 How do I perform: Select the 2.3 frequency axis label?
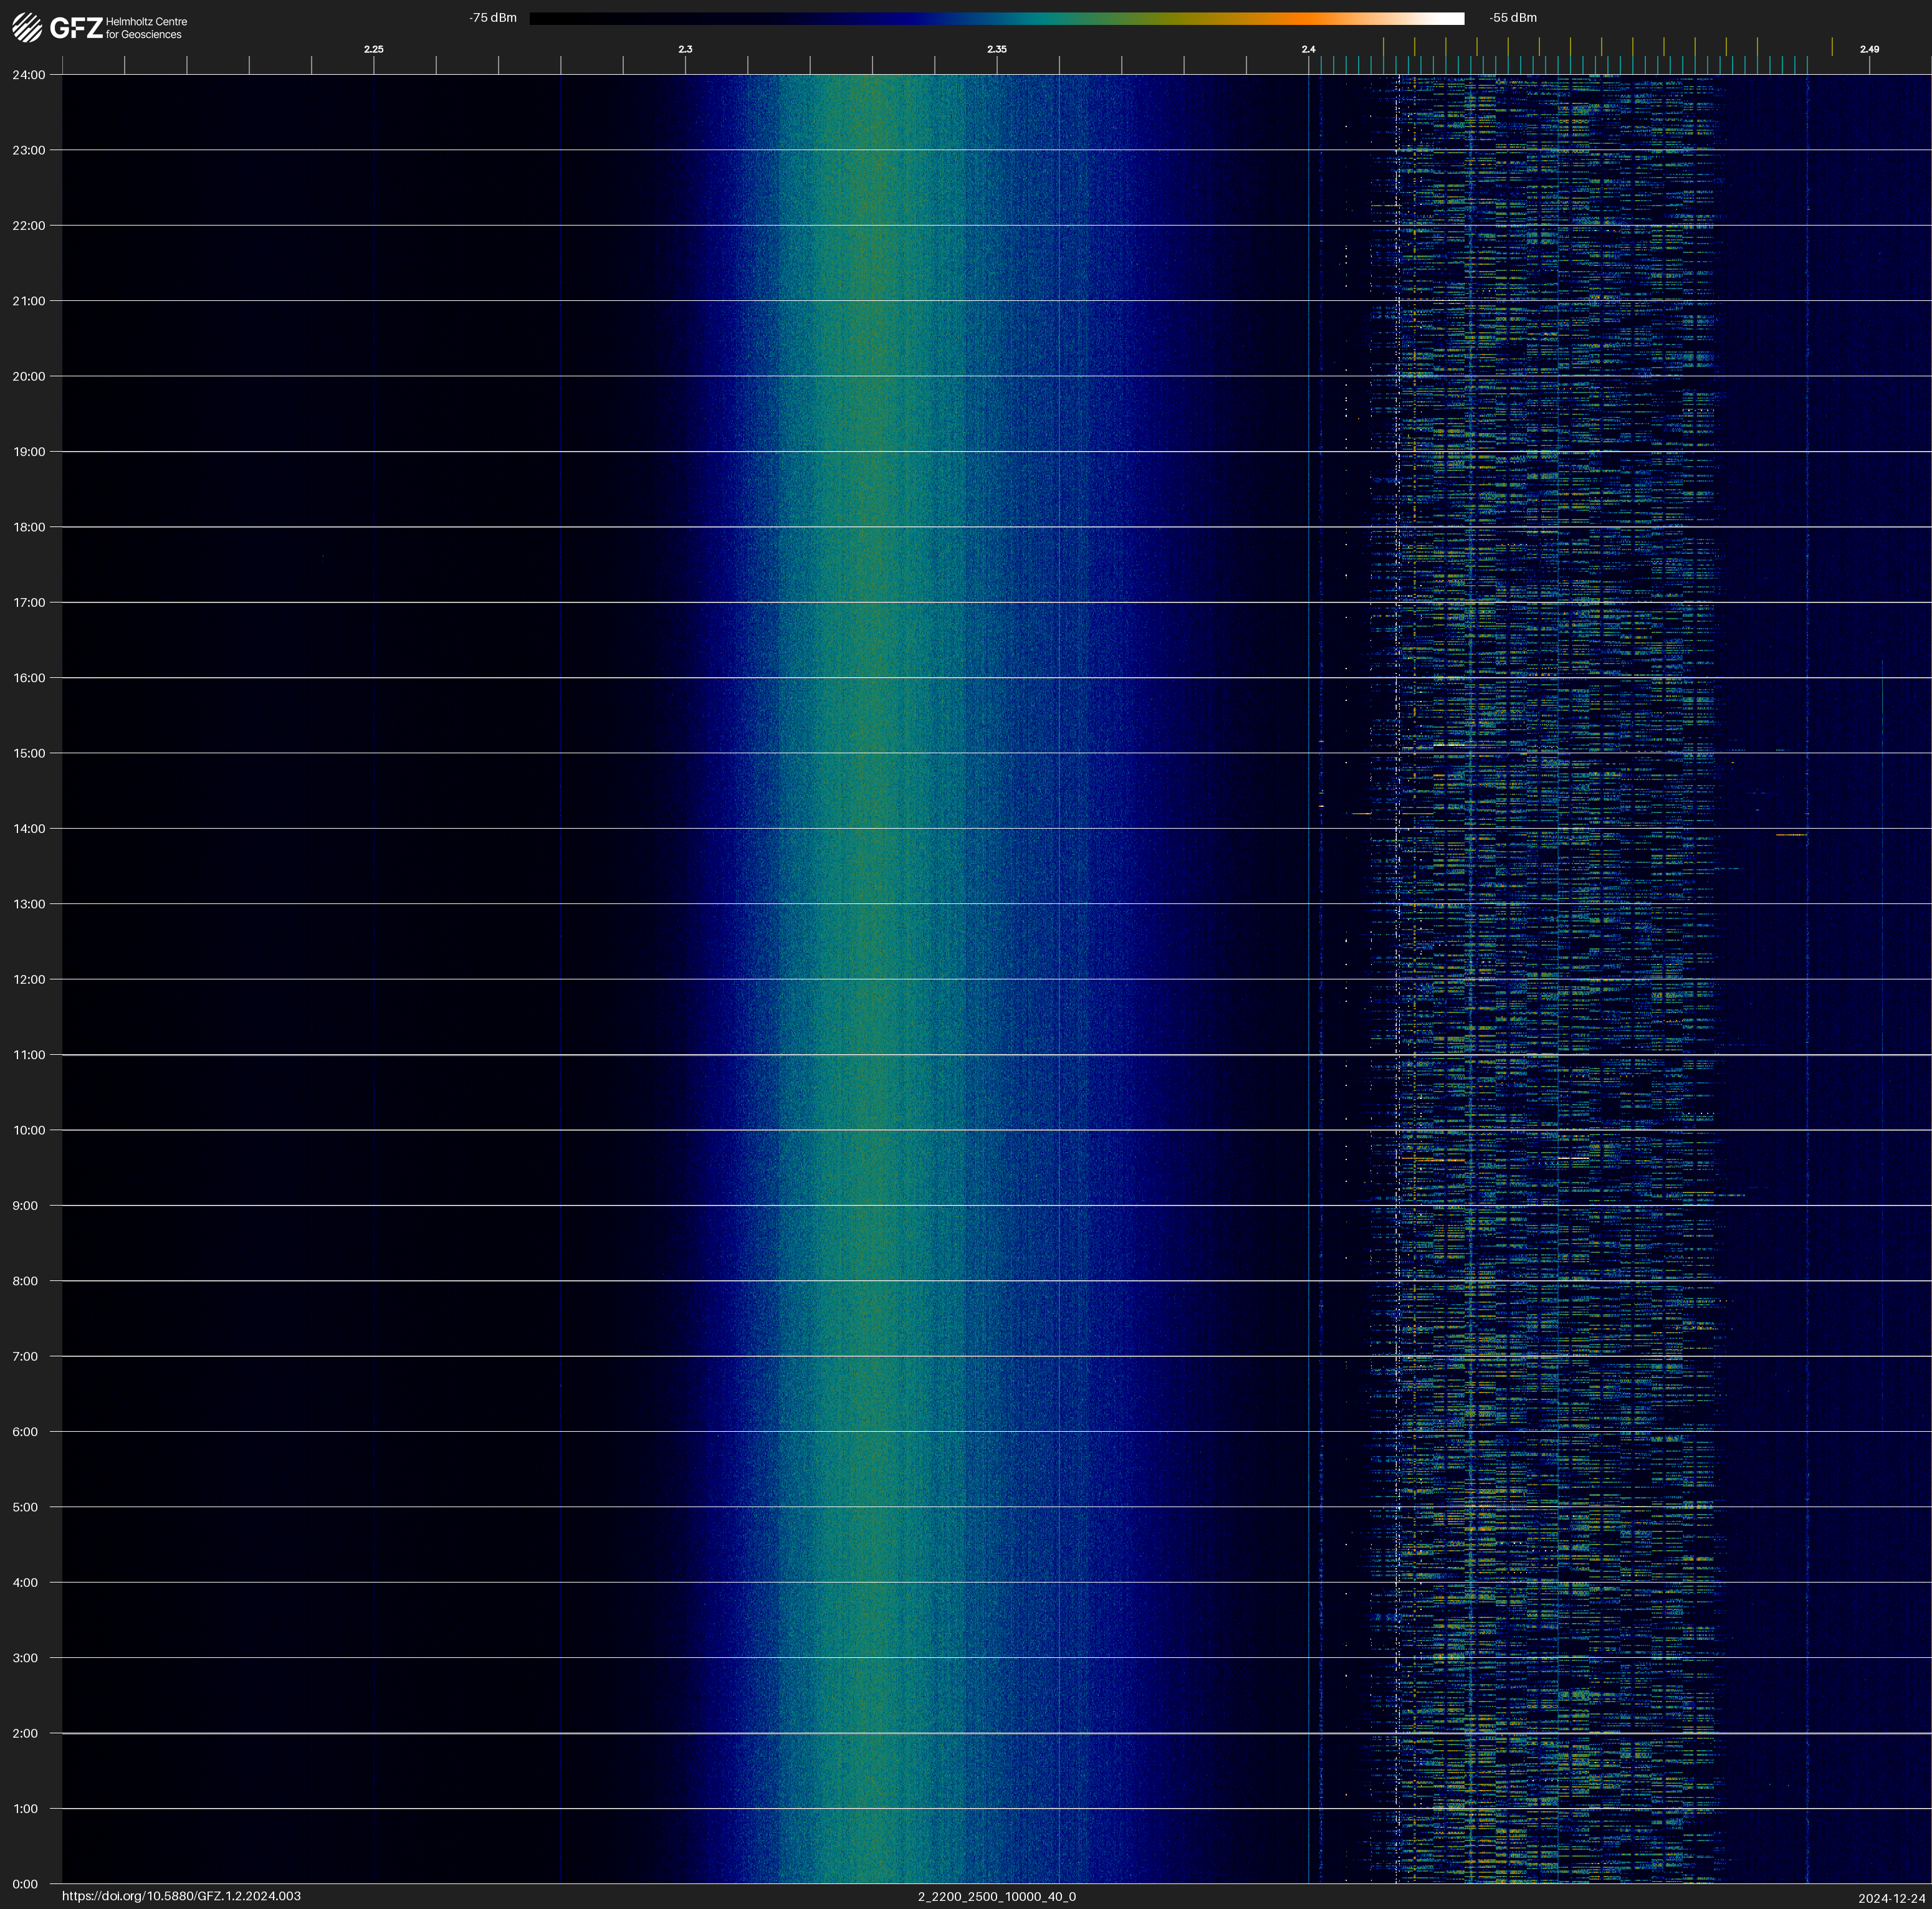tap(685, 49)
